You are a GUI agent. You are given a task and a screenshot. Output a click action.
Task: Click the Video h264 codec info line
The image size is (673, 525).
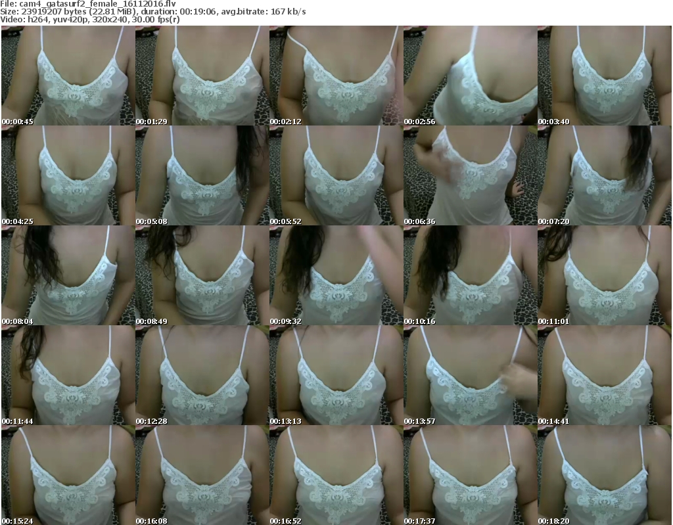pyautogui.click(x=89, y=20)
